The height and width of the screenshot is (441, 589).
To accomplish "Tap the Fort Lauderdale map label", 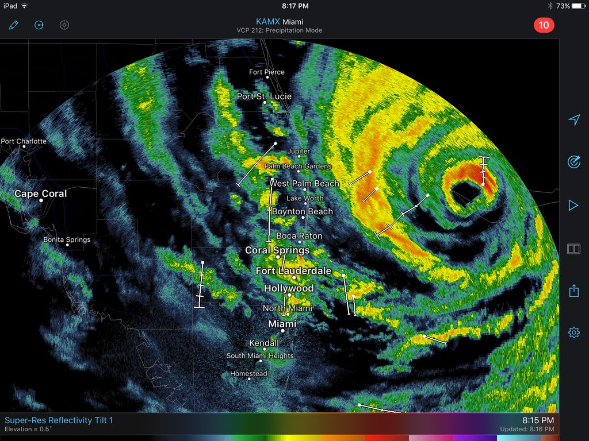I will click(294, 271).
